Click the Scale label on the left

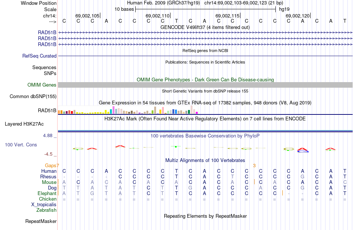[50, 9]
